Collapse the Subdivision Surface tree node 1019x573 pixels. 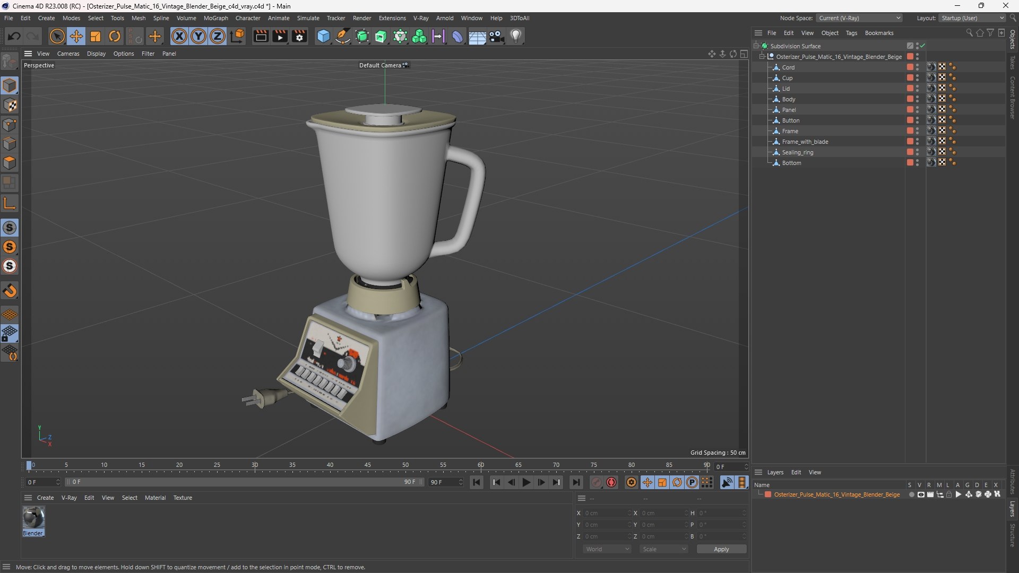click(x=756, y=46)
